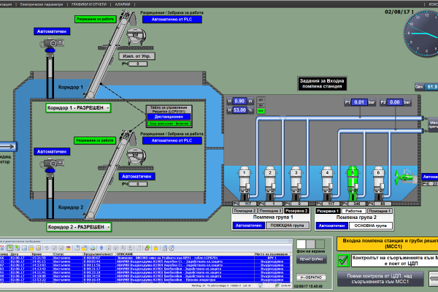Select pump number 3 in the station
The width and height of the screenshot is (438, 292).
click(x=296, y=182)
